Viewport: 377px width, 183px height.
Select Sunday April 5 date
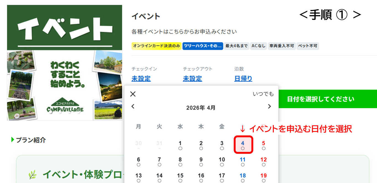264,145
